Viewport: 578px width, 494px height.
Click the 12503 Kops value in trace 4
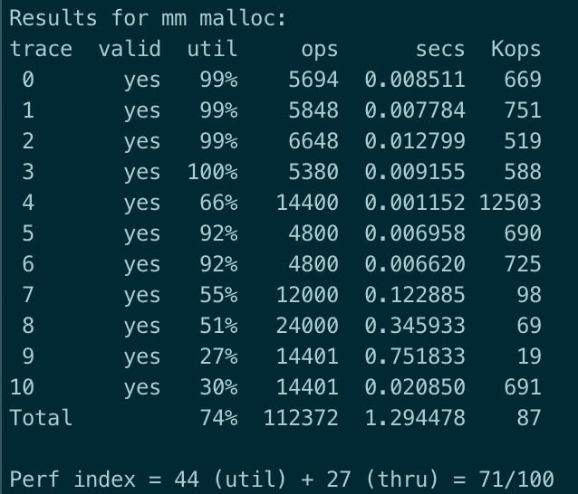510,203
